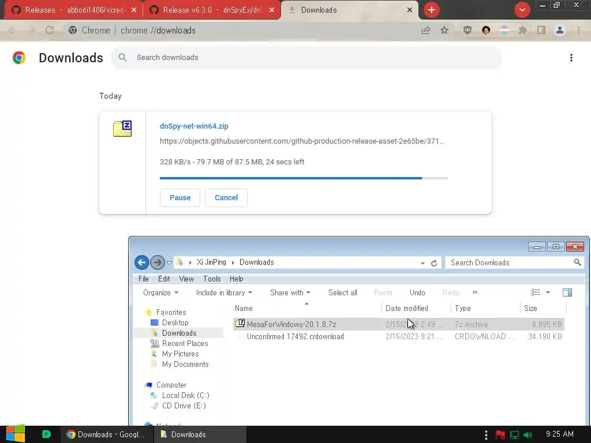Open the Include in library dropdown
This screenshot has width=591, height=443.
(x=224, y=292)
